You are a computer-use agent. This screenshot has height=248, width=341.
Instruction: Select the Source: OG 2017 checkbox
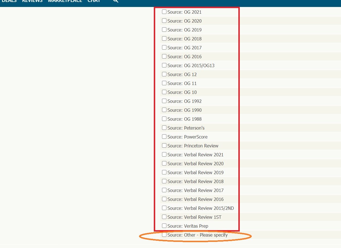tap(164, 47)
